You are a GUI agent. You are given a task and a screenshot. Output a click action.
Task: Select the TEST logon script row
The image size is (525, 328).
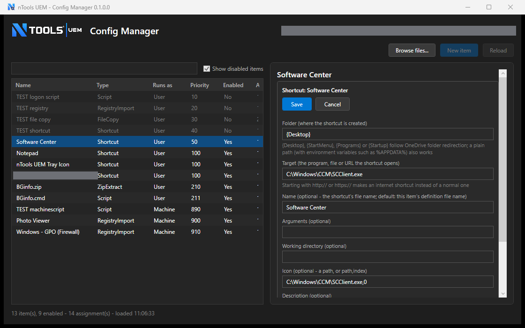pos(137,97)
